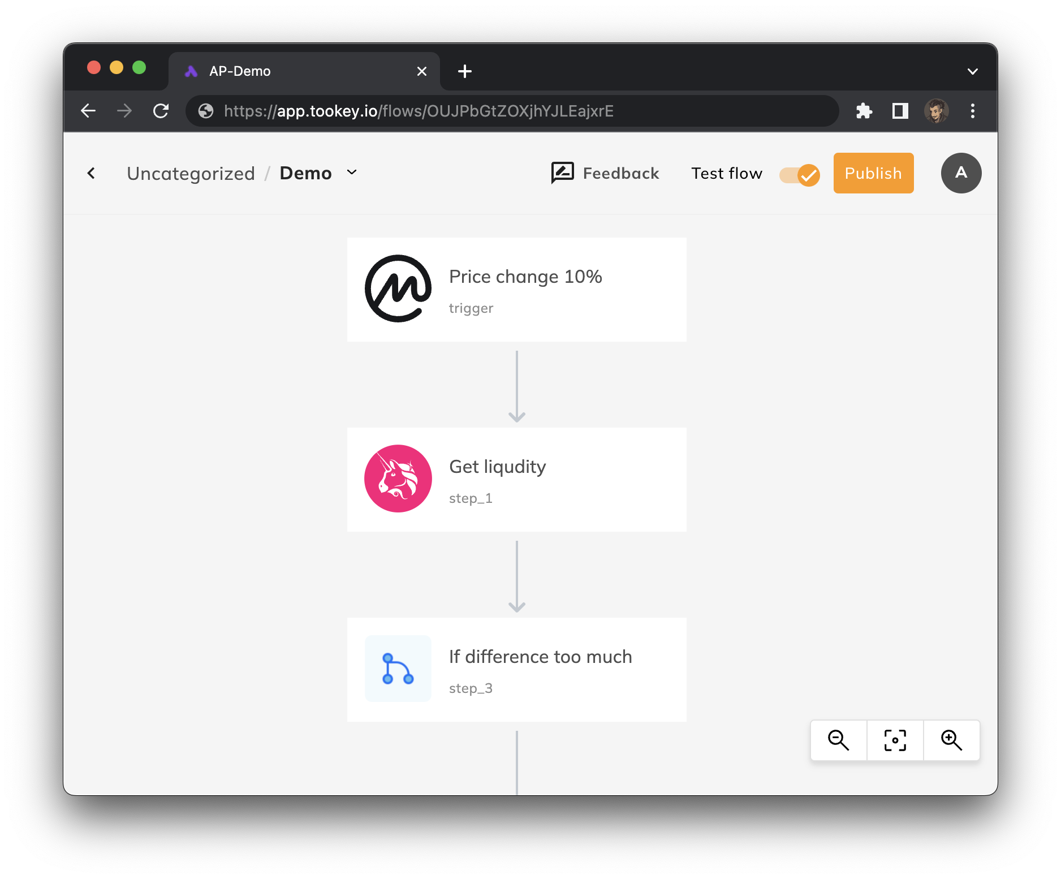The height and width of the screenshot is (879, 1061).
Task: Click the fit-to-view icon in canvas controls
Action: (895, 740)
